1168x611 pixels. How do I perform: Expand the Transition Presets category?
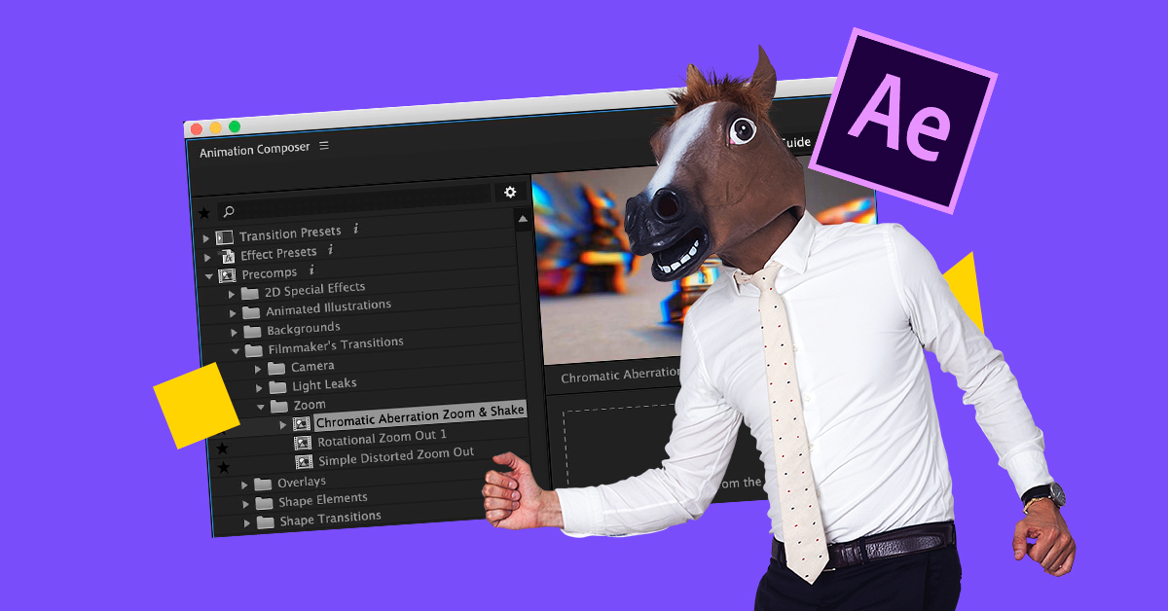click(205, 238)
